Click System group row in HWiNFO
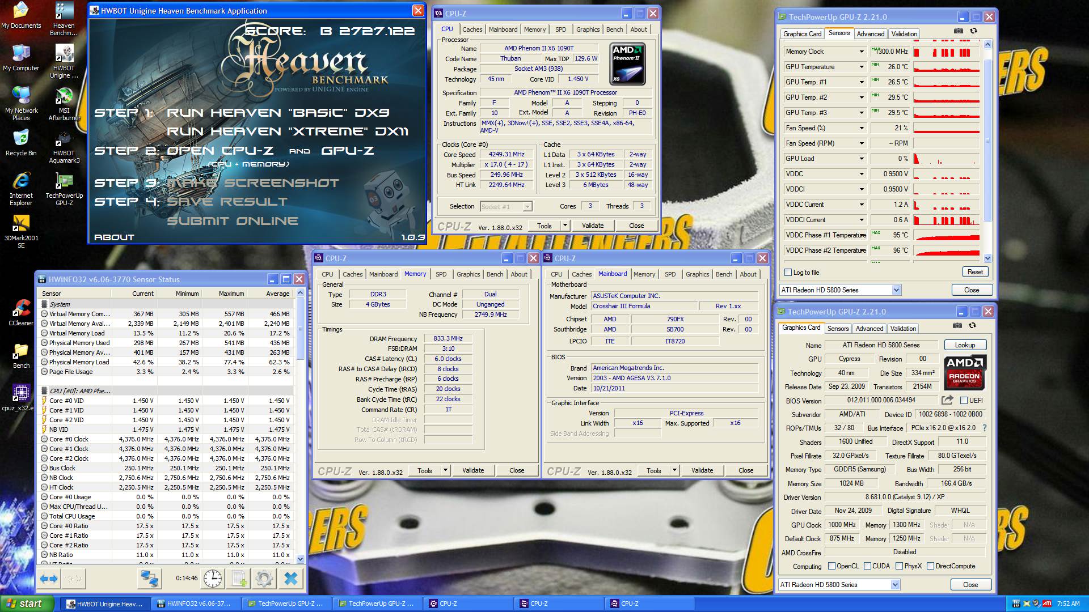The width and height of the screenshot is (1089, 612). point(165,304)
